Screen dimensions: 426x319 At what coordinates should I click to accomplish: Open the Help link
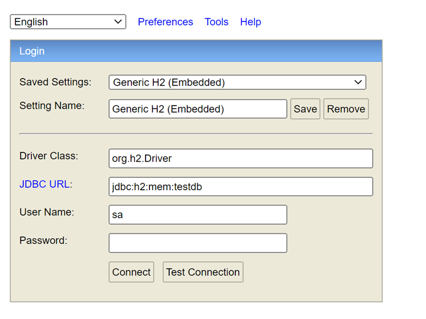(x=251, y=22)
